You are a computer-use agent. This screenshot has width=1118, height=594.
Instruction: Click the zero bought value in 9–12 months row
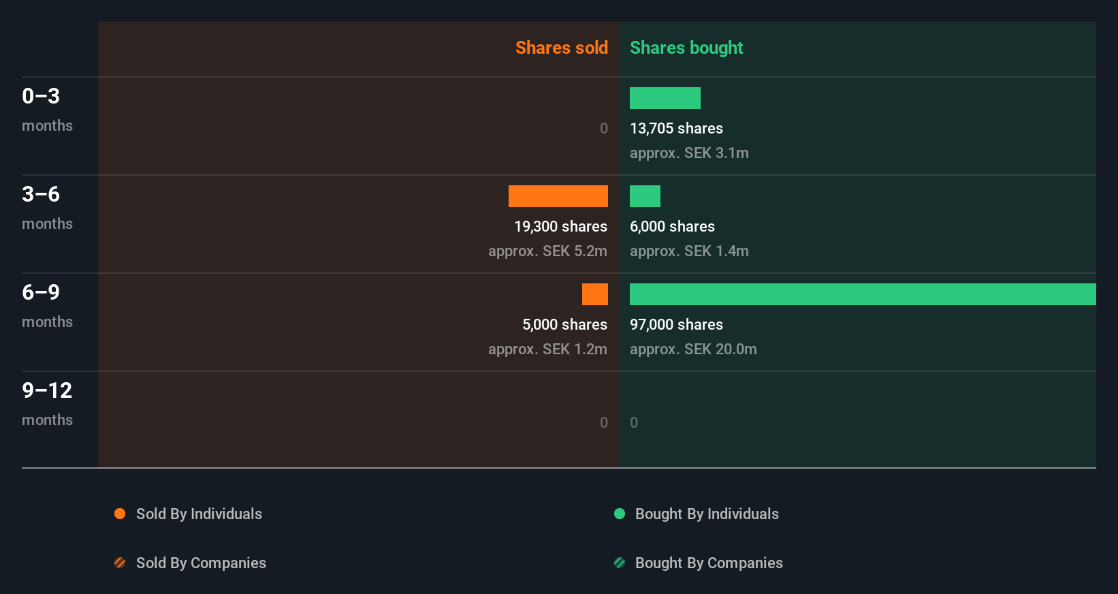634,423
